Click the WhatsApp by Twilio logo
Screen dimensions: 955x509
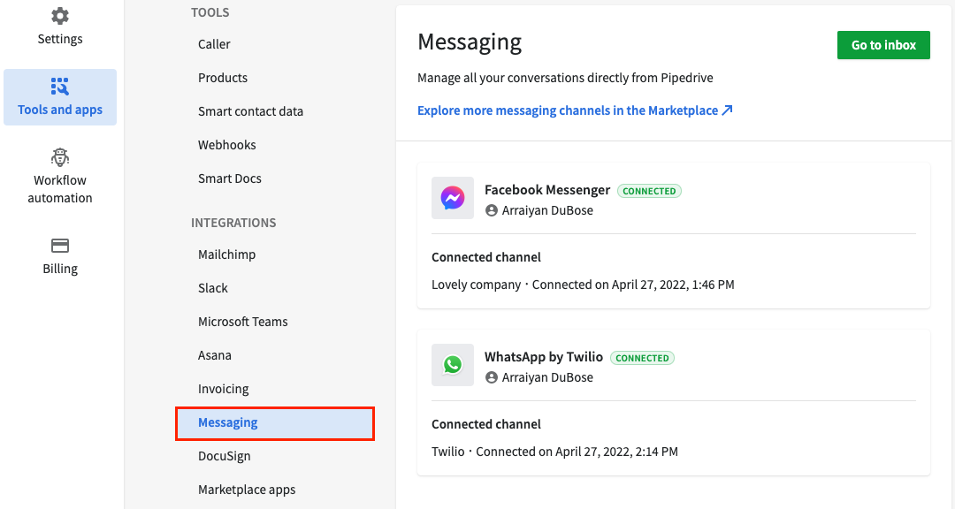(x=452, y=364)
